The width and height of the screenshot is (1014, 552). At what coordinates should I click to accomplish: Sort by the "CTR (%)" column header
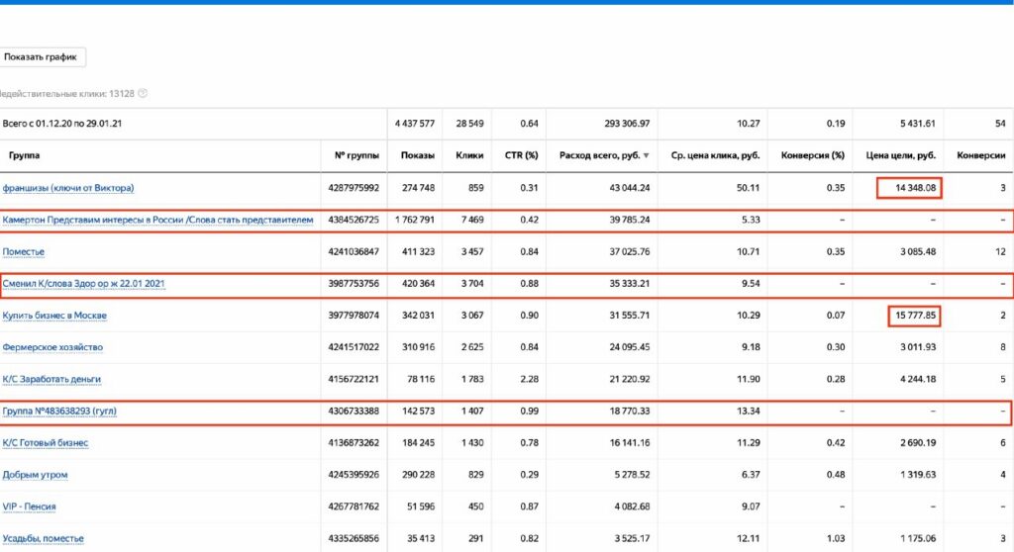(520, 156)
